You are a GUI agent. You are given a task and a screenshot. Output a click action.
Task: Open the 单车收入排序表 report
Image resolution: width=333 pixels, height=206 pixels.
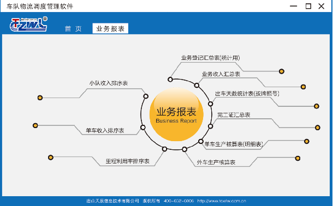tap(105, 131)
